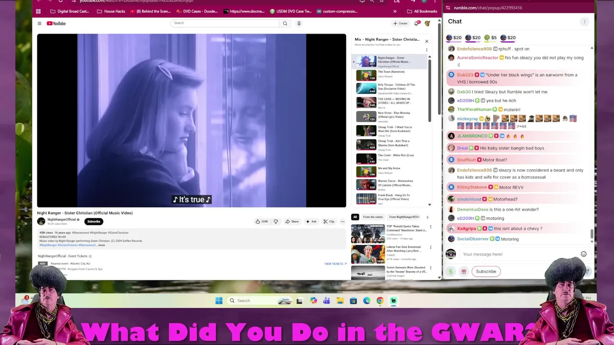Open the All Bookmarks folder
The height and width of the screenshot is (345, 614).
point(422,11)
